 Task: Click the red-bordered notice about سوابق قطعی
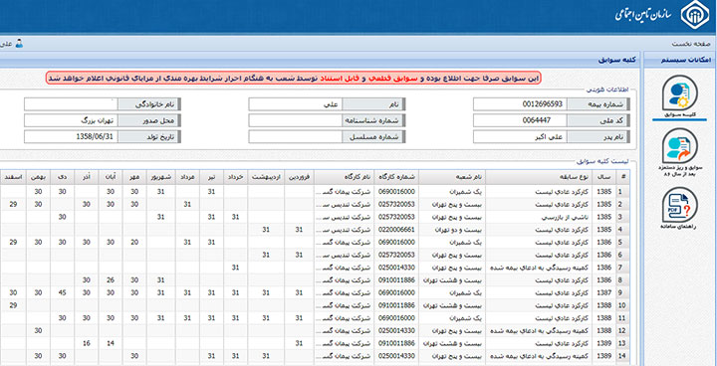[293, 79]
